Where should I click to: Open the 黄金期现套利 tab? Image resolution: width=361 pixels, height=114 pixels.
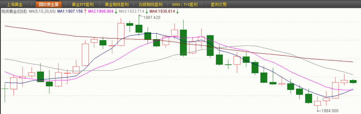click(x=116, y=5)
